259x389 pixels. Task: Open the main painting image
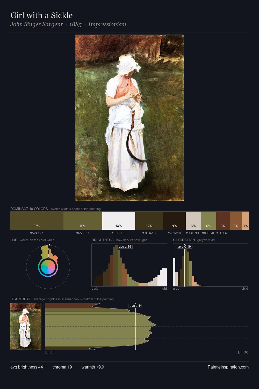coord(129,118)
